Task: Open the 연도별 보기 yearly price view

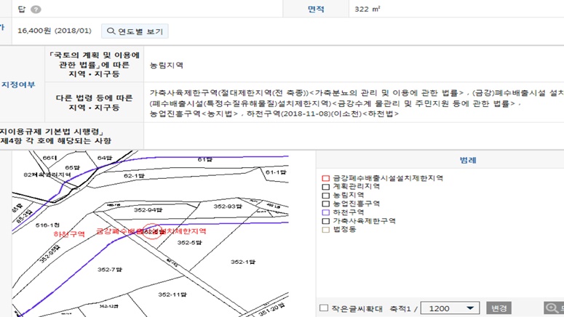Action: [135, 31]
